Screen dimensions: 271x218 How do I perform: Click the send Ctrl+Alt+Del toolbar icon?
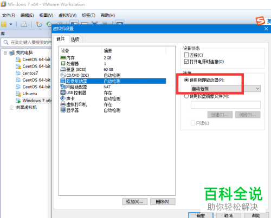24,24
